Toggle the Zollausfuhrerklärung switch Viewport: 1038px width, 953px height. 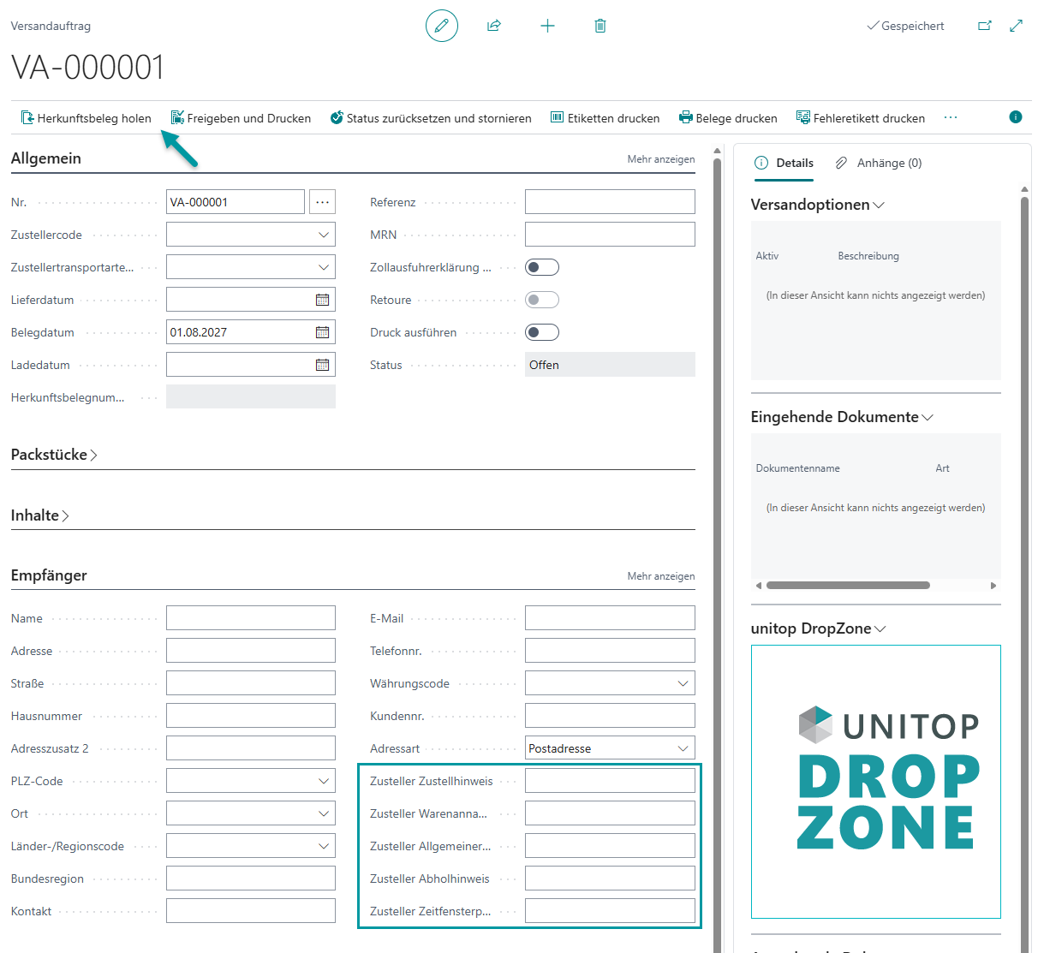(542, 267)
